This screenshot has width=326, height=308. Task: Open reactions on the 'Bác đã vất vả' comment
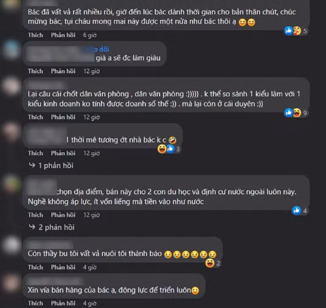(x=296, y=31)
